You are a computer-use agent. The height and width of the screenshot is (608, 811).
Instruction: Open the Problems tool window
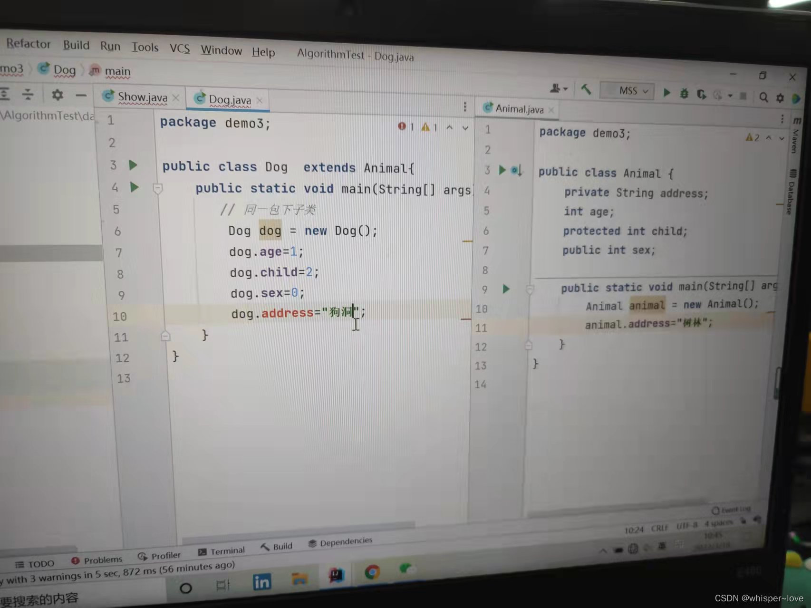coord(97,560)
